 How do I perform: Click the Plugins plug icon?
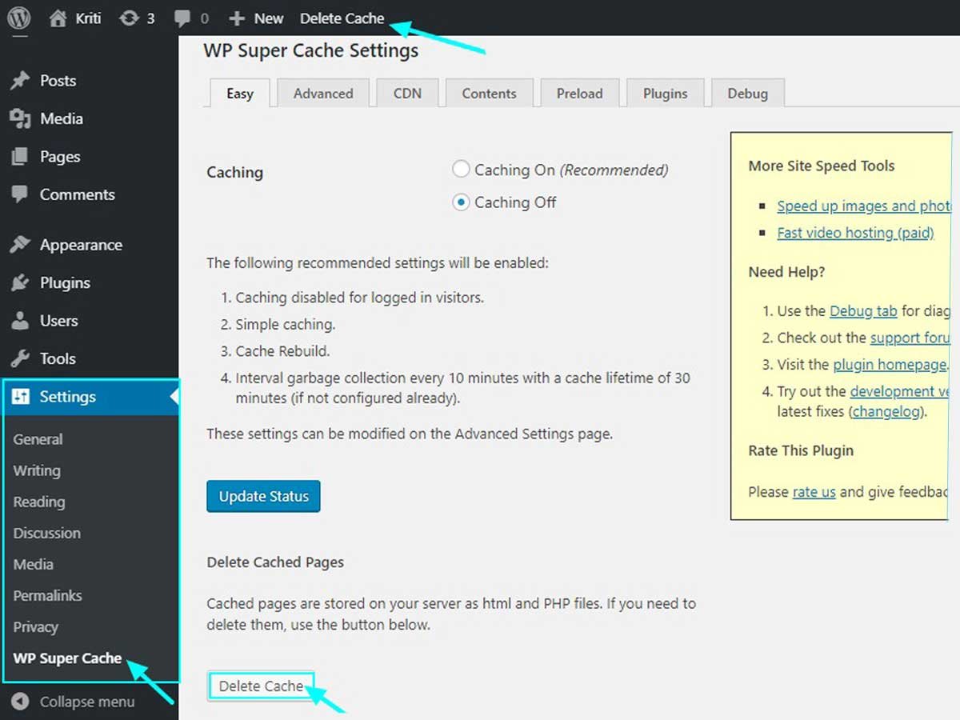click(20, 283)
